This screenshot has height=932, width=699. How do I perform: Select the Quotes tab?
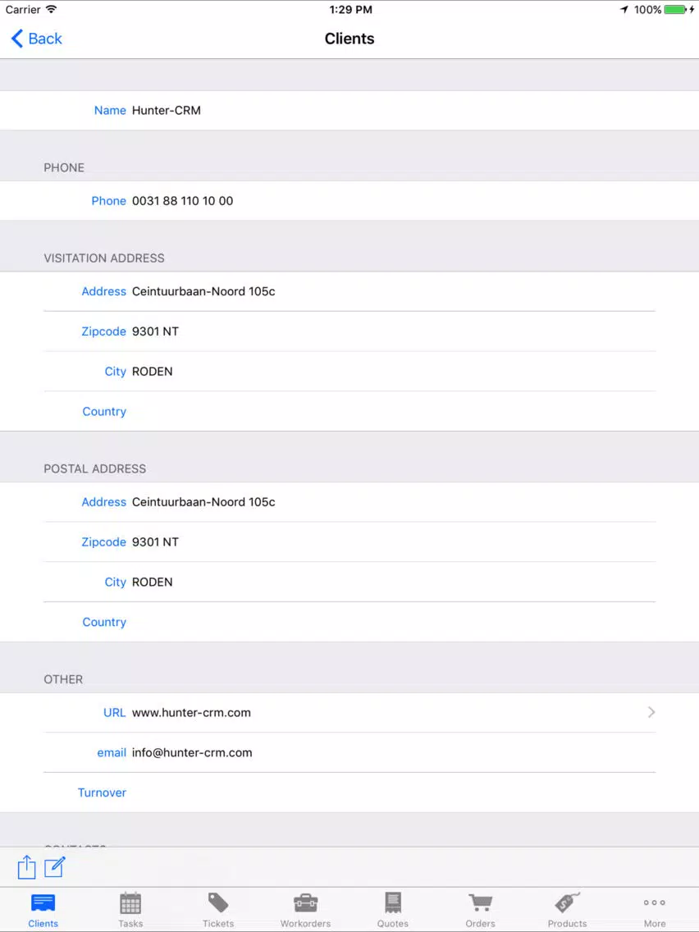tap(393, 911)
